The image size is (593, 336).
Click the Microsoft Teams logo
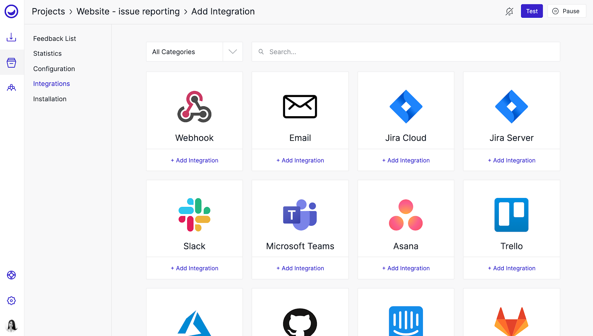(x=300, y=215)
